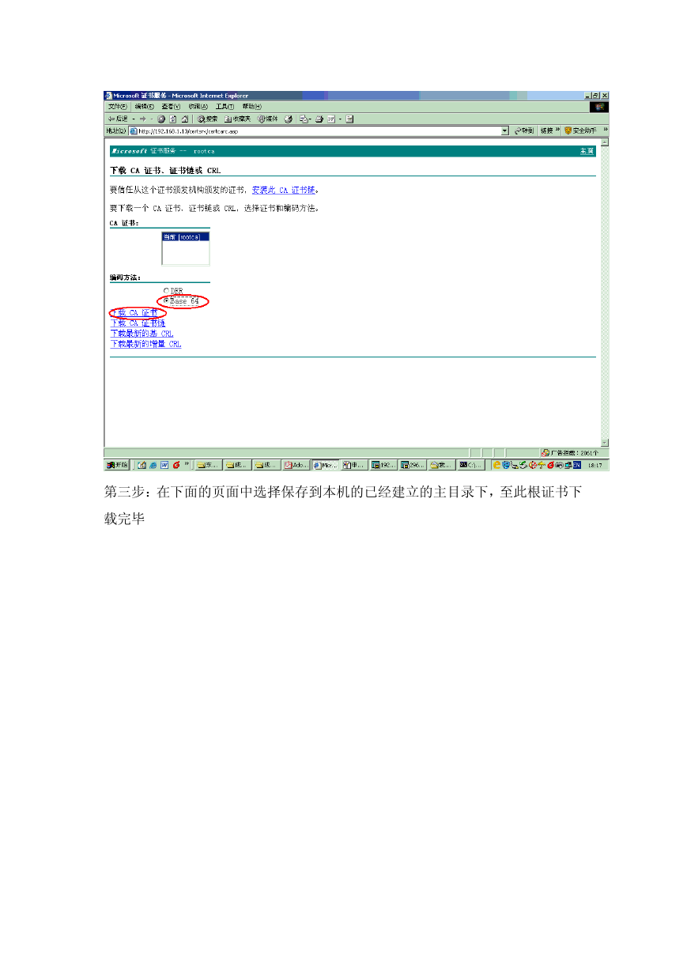The height and width of the screenshot is (971, 687).
Task: Click the 链接 (Links) toolbar label
Action: pos(547,130)
